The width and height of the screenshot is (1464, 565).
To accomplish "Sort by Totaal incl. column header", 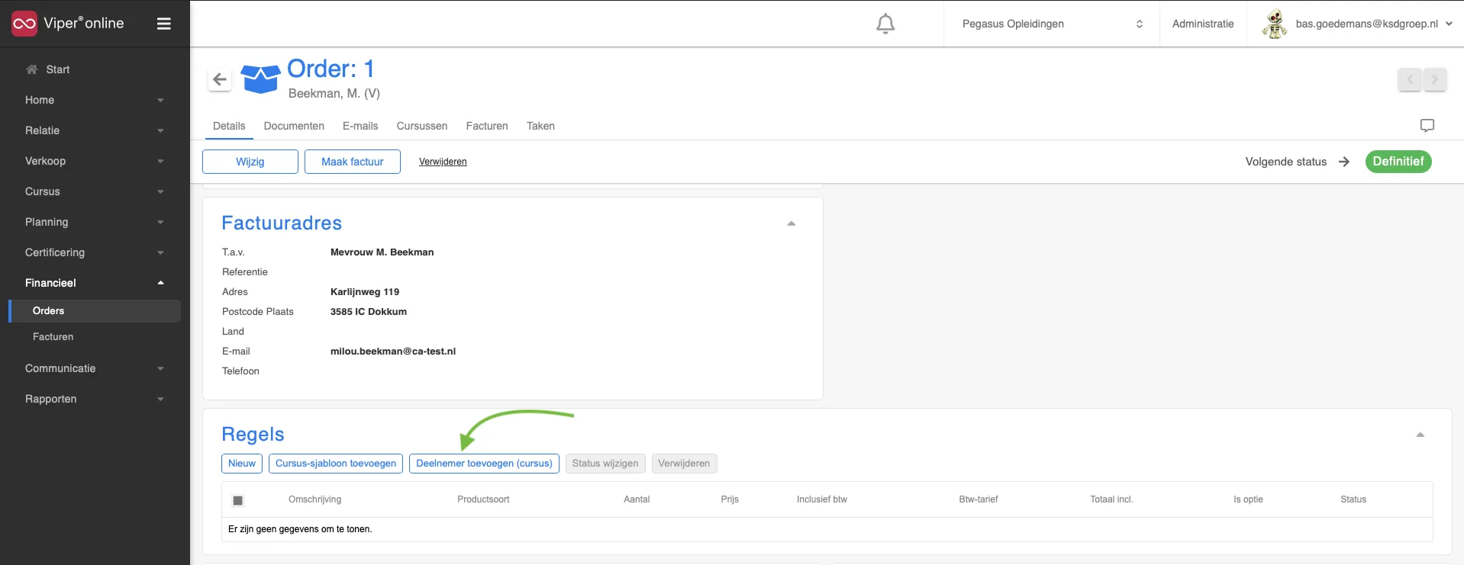I will tap(1111, 499).
